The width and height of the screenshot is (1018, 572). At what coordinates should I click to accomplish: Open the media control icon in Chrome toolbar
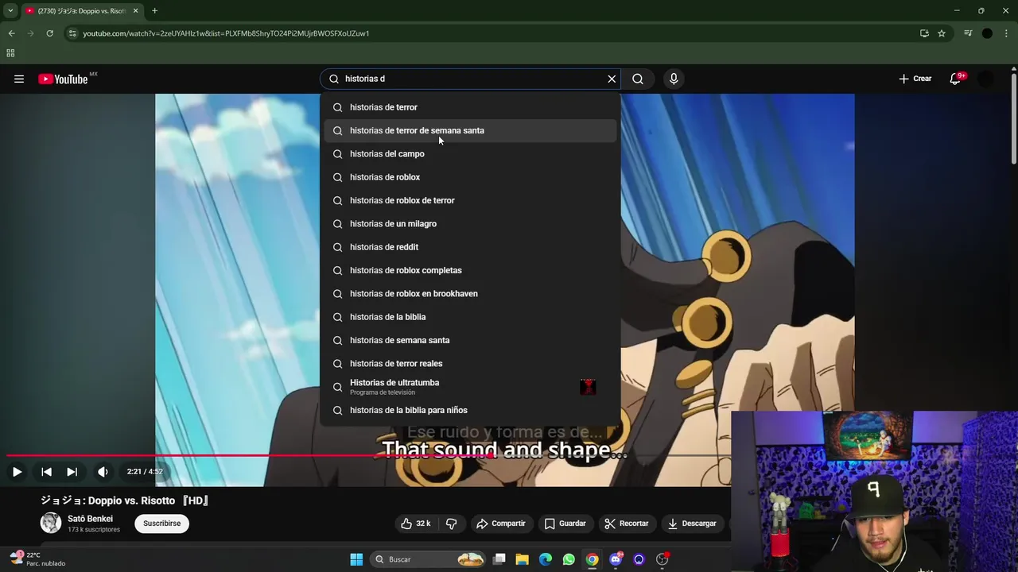[x=968, y=33]
